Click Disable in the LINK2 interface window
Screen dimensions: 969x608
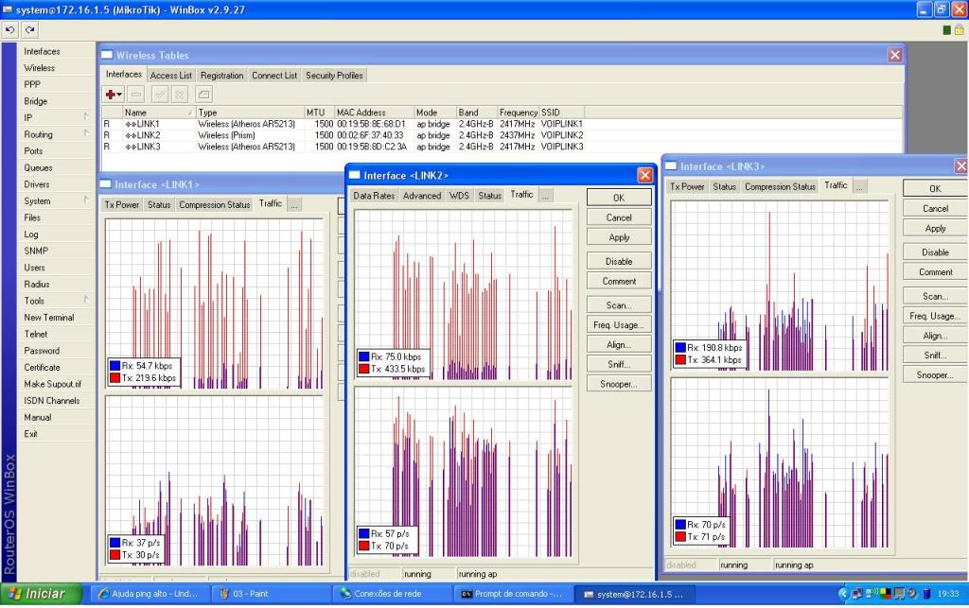[619, 261]
